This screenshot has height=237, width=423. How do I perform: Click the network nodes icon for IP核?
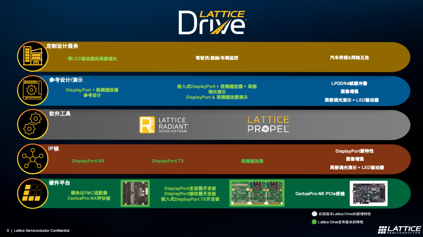pyautogui.click(x=33, y=159)
